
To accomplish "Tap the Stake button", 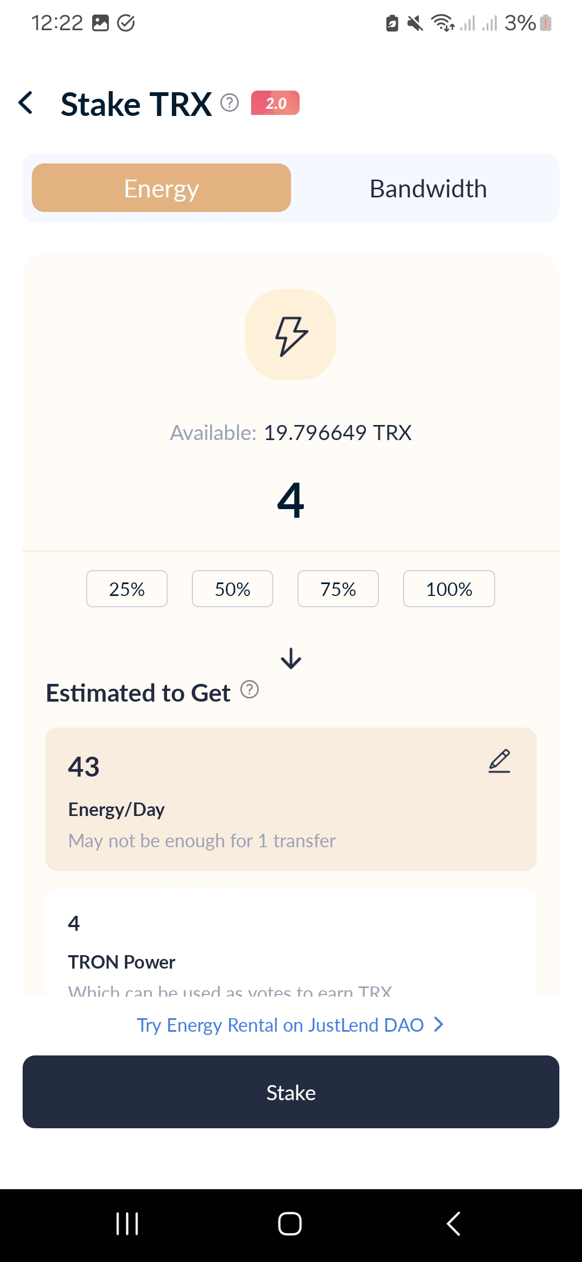I will 291,1092.
